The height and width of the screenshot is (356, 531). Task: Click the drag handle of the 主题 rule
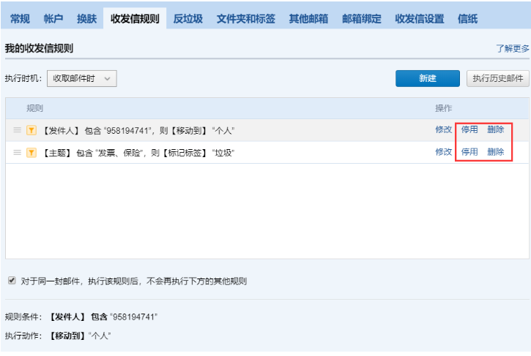click(17, 152)
